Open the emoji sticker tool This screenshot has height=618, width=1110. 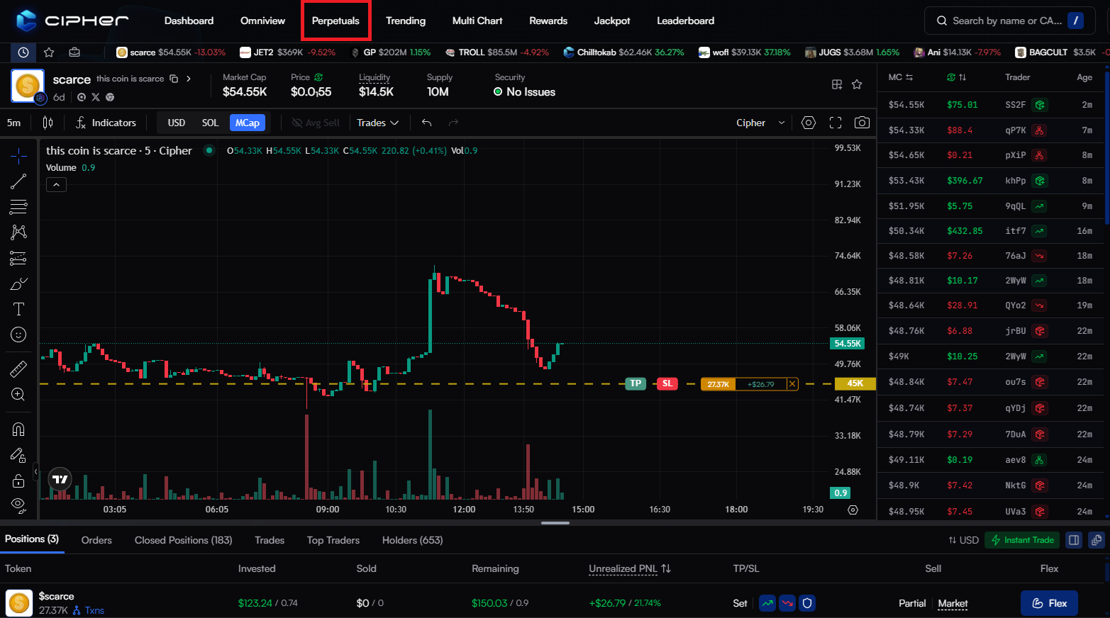(18, 335)
